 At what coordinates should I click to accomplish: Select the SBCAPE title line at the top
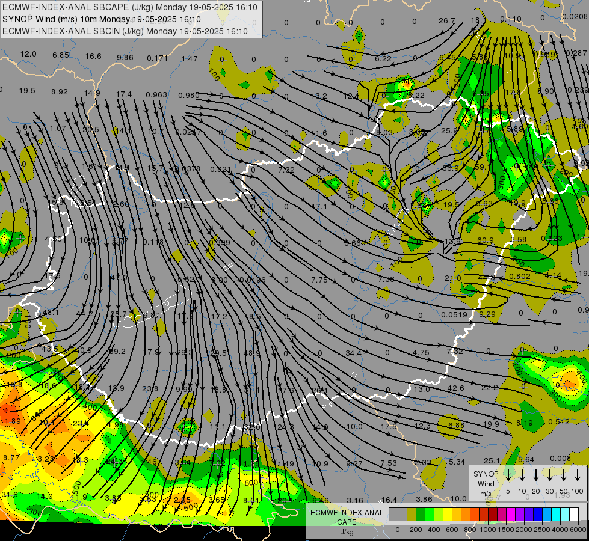click(x=130, y=7)
